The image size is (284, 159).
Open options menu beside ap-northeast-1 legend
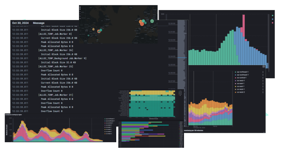click(263, 72)
